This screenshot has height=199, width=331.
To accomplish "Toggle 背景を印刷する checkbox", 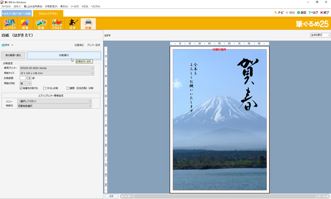I will tap(21, 88).
